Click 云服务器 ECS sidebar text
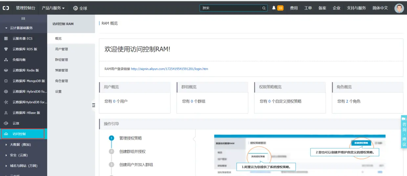The width and height of the screenshot is (407, 176). pyautogui.click(x=23, y=39)
